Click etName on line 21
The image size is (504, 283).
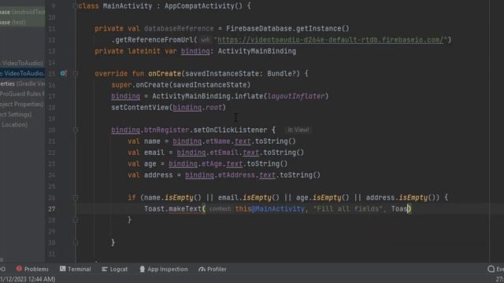[218, 141]
